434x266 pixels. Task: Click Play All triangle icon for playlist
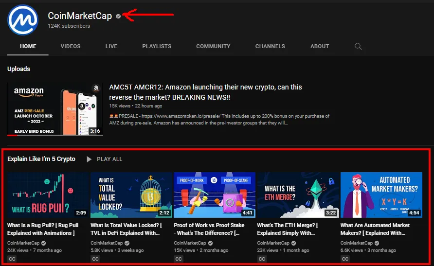[89, 160]
